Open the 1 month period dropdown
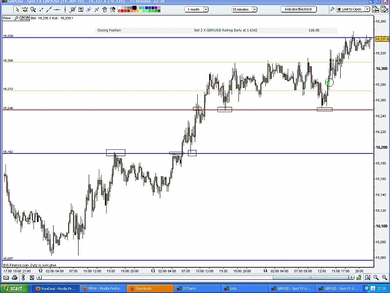Viewport: 390px width, 293px height. click(197, 9)
